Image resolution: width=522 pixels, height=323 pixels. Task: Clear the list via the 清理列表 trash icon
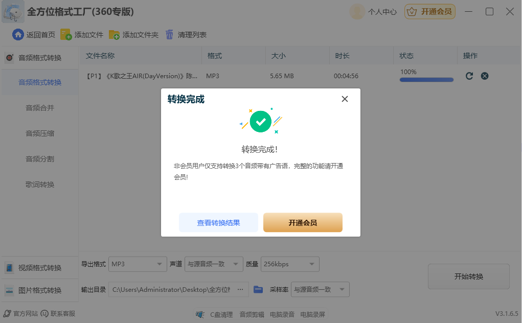pyautogui.click(x=170, y=35)
